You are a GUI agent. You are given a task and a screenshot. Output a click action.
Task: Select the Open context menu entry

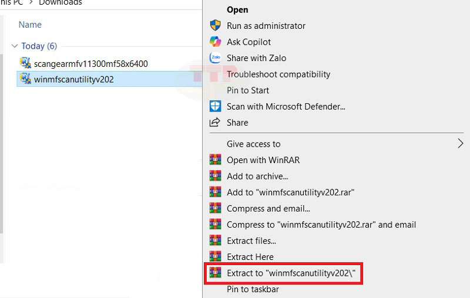237,10
